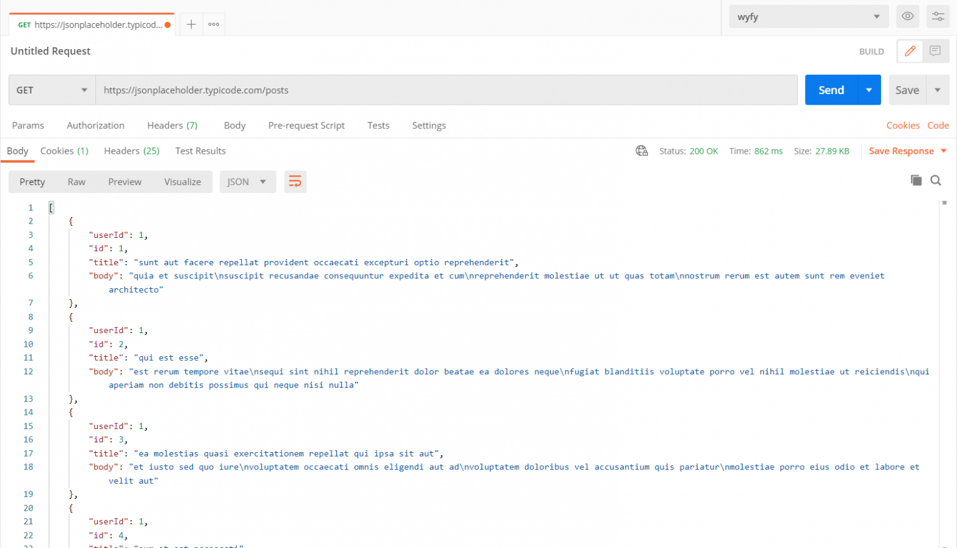Open the wyfy environment dropdown
957x548 pixels.
[x=807, y=16]
